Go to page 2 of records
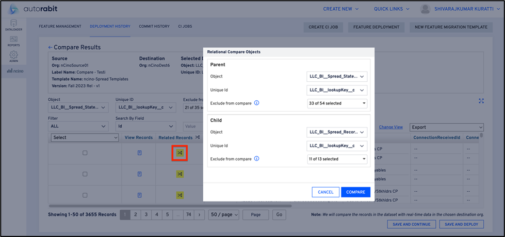 (136, 214)
